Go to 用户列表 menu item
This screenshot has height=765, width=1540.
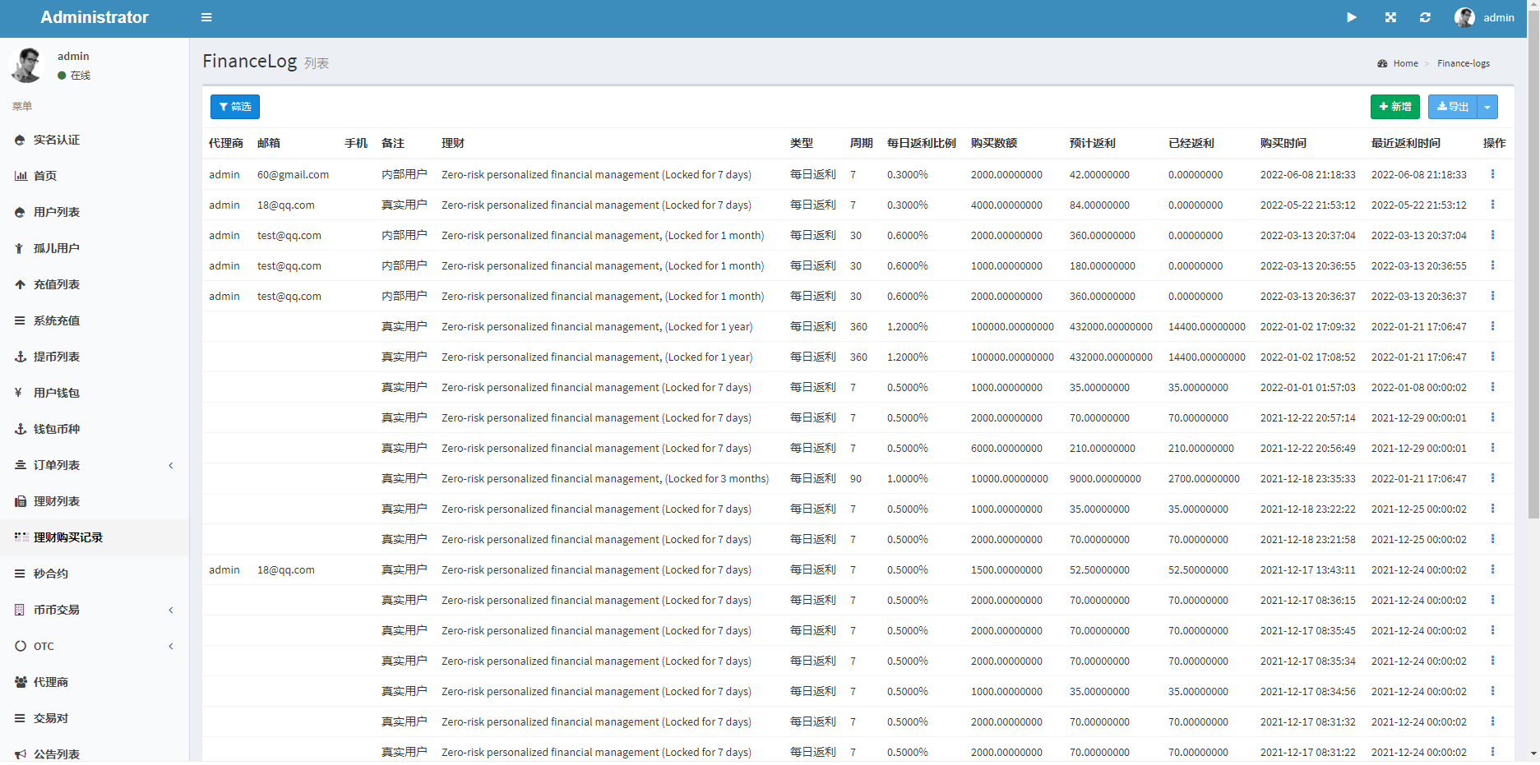(x=57, y=212)
